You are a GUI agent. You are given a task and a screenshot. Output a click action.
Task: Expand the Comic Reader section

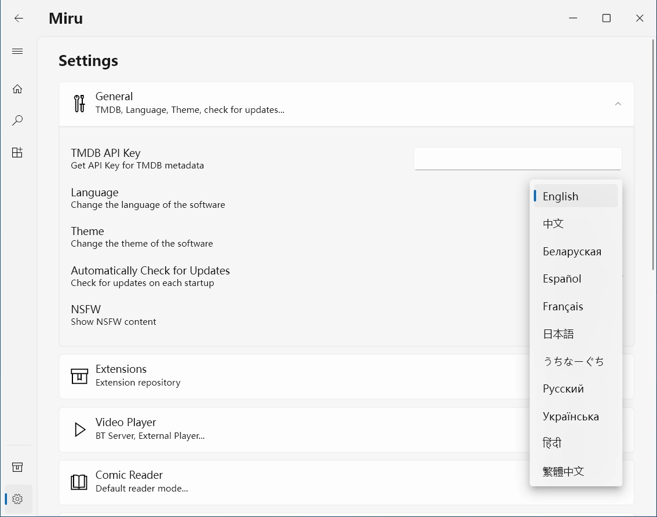(290, 482)
